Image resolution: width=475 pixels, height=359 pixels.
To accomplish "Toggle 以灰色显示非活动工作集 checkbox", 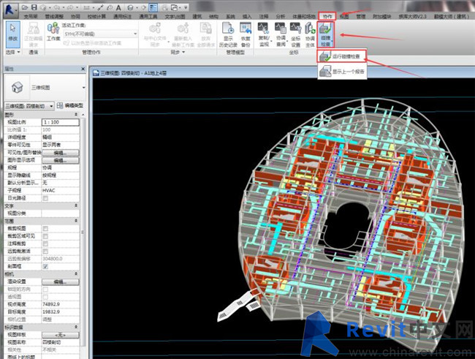I will (66, 43).
